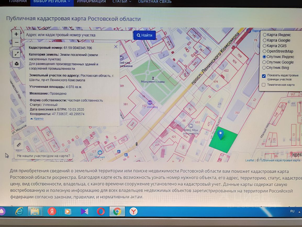Image resolution: width=302 pixels, height=227 pixels.
Task: Click page heading Публичная кадастровая карта Ростовской области
Action: (73, 19)
